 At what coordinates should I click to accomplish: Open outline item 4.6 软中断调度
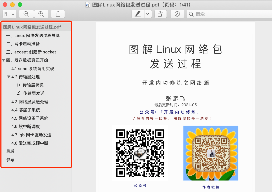25,126
